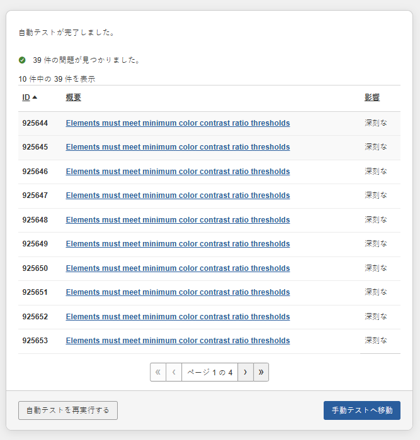Click the 自動テストを再実行する button
Image resolution: width=420 pixels, height=440 pixels.
(x=68, y=410)
